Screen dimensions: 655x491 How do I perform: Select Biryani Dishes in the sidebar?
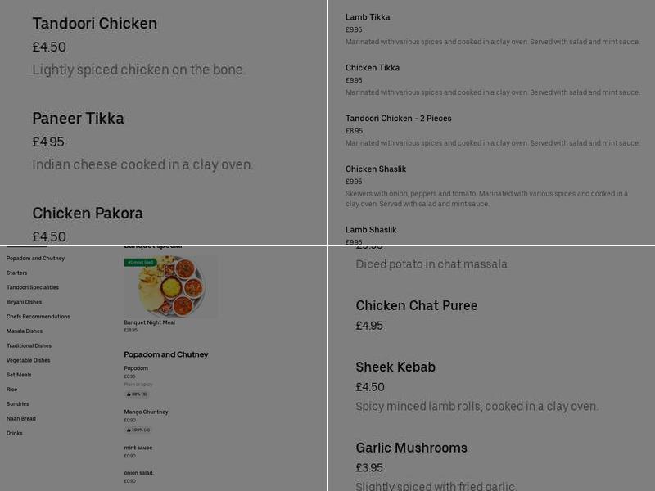point(26,302)
